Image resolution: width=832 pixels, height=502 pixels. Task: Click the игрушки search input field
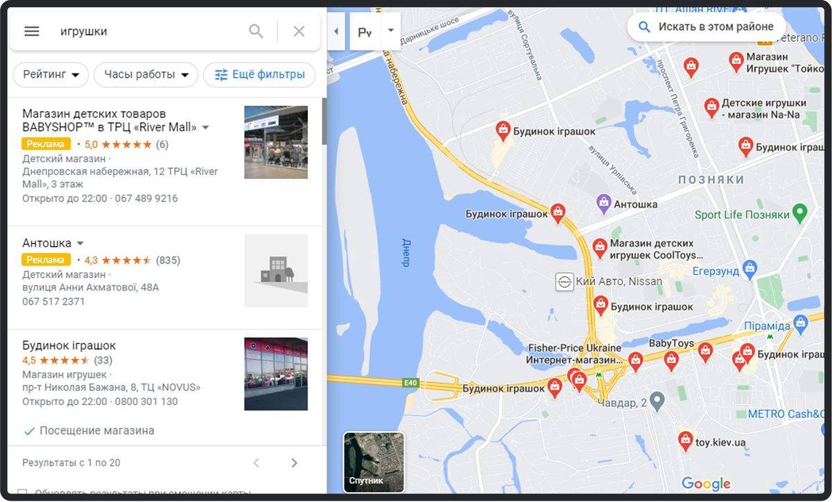(x=146, y=31)
